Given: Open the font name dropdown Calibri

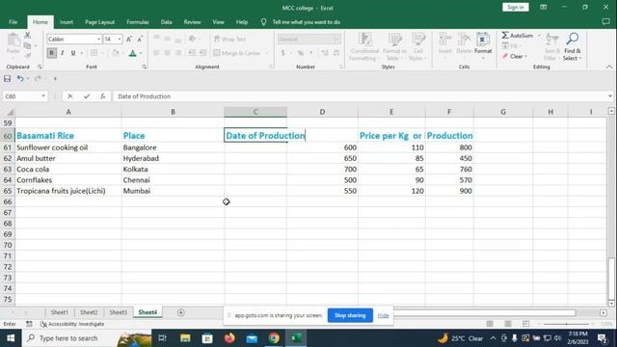Looking at the screenshot, I should 98,40.
